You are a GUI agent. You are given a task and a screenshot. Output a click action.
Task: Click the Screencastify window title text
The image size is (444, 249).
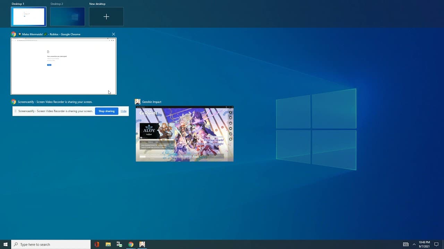tap(55, 102)
